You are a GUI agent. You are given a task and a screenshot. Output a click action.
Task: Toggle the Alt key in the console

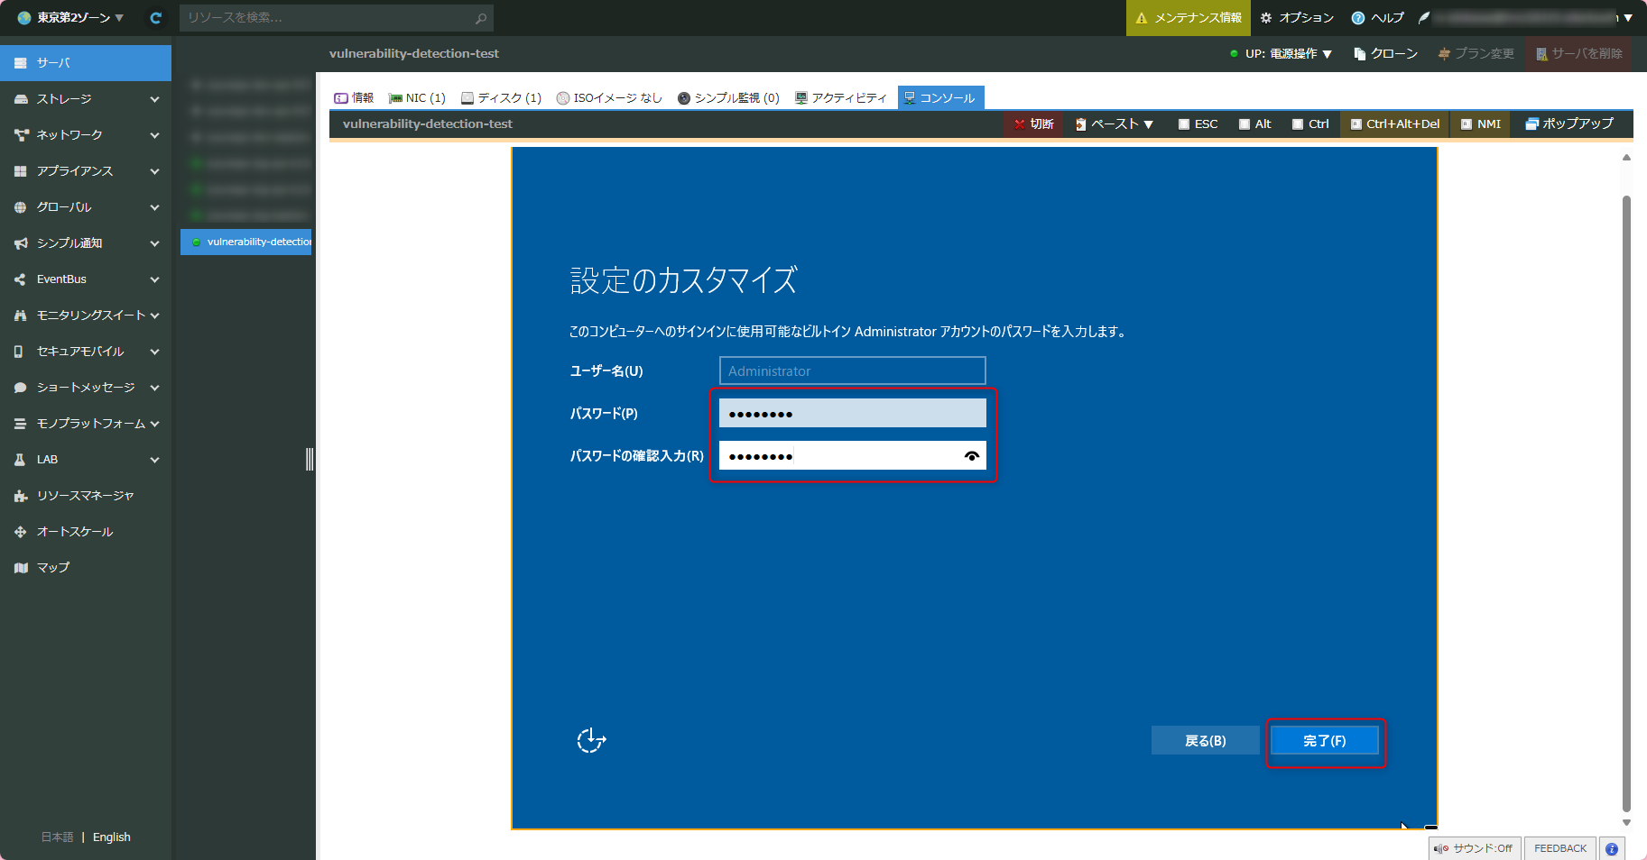tap(1254, 124)
